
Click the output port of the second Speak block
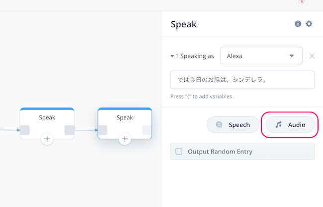coord(147,130)
